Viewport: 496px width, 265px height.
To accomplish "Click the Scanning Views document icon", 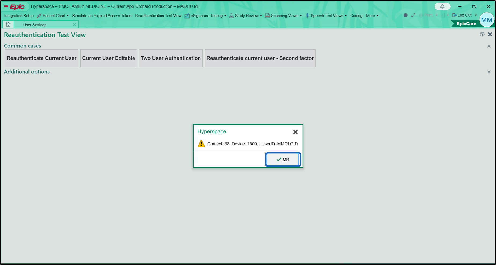I will (x=267, y=16).
